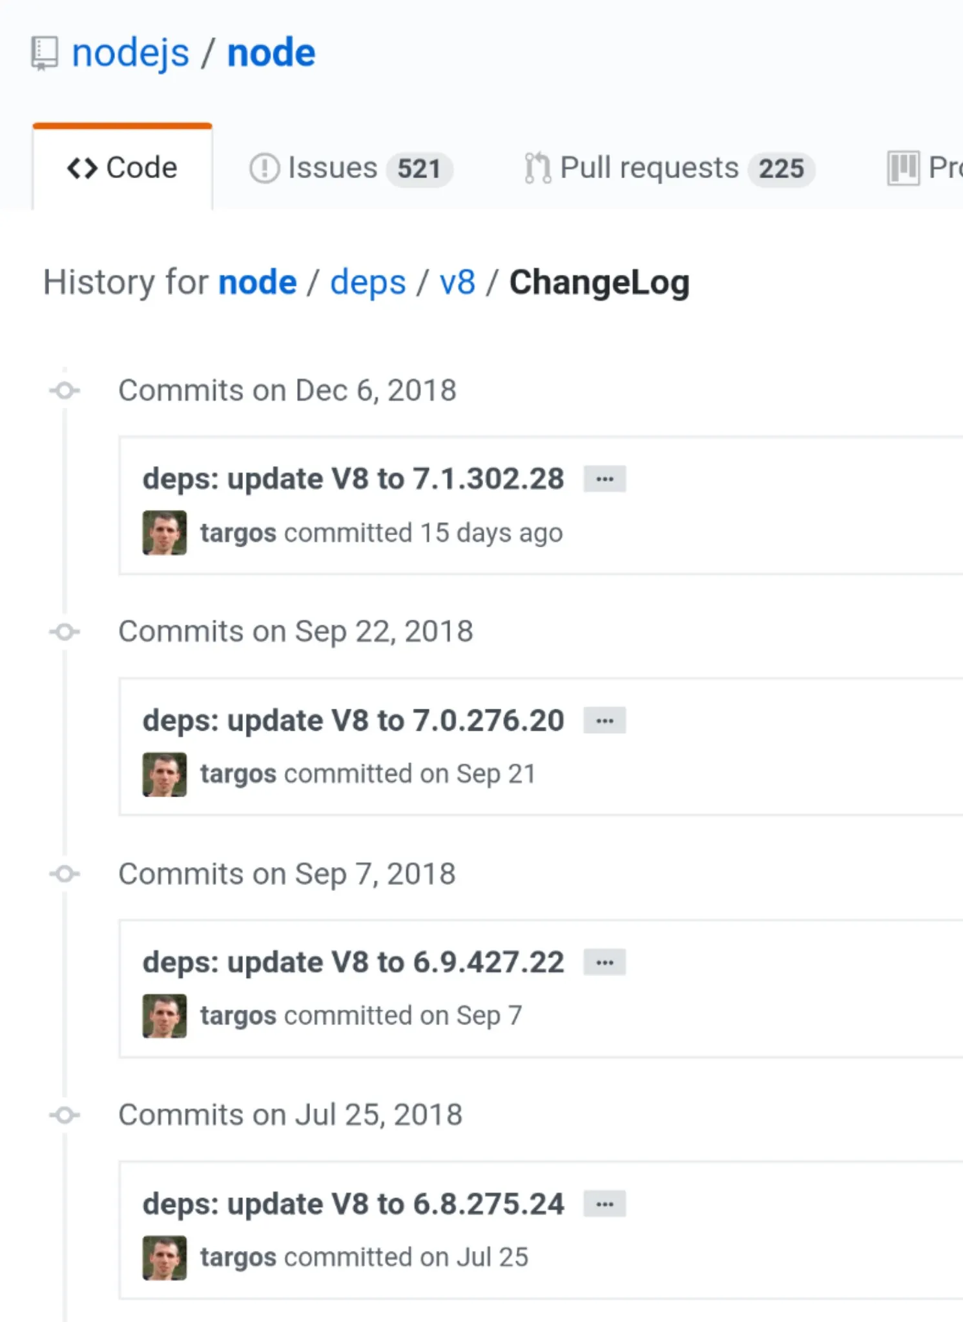Click the Issues circle icon
963x1322 pixels.
pyautogui.click(x=264, y=168)
